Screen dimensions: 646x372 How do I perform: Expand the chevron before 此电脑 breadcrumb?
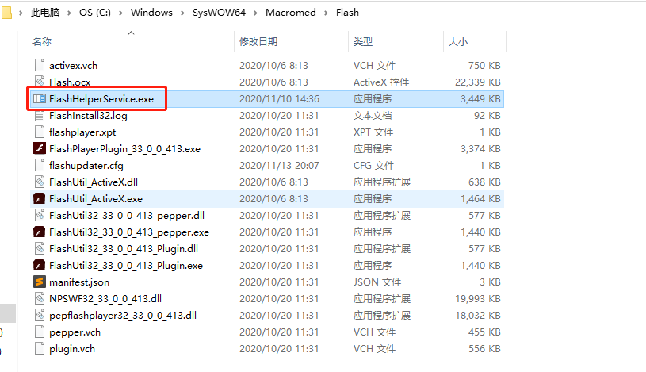click(x=21, y=13)
